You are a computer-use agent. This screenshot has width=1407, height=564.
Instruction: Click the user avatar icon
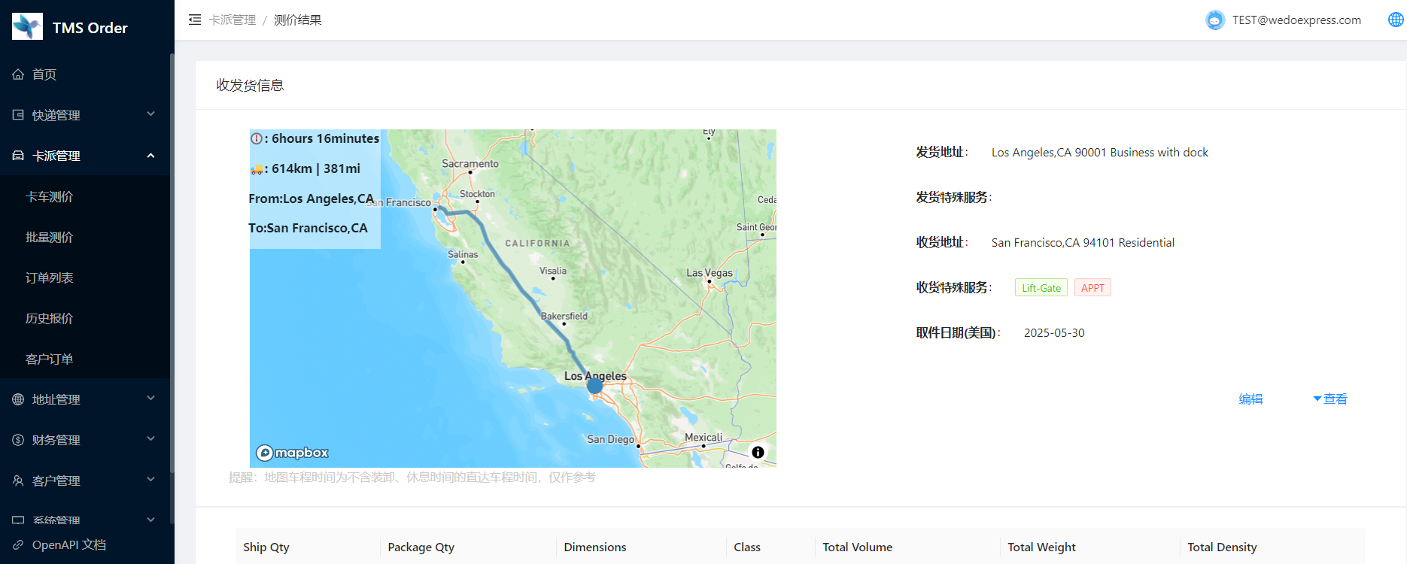(x=1214, y=20)
